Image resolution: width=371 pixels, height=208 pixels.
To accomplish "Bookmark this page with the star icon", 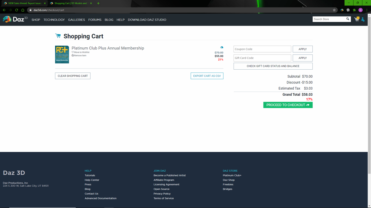I will coord(334,10).
